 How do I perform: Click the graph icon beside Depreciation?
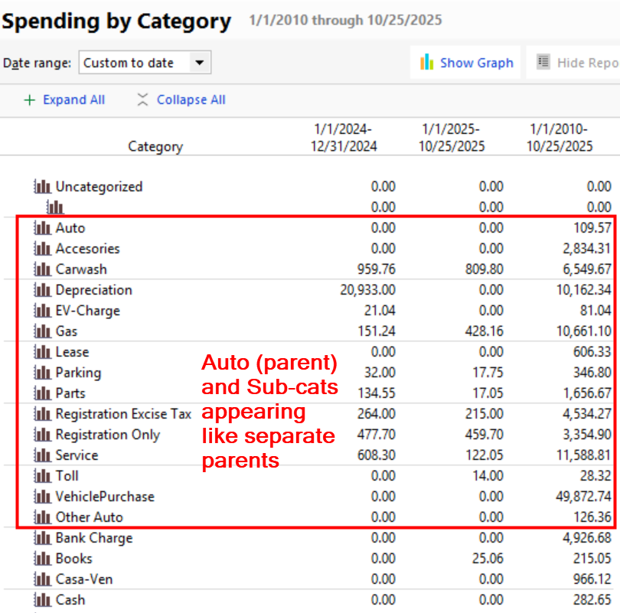pyautogui.click(x=42, y=290)
